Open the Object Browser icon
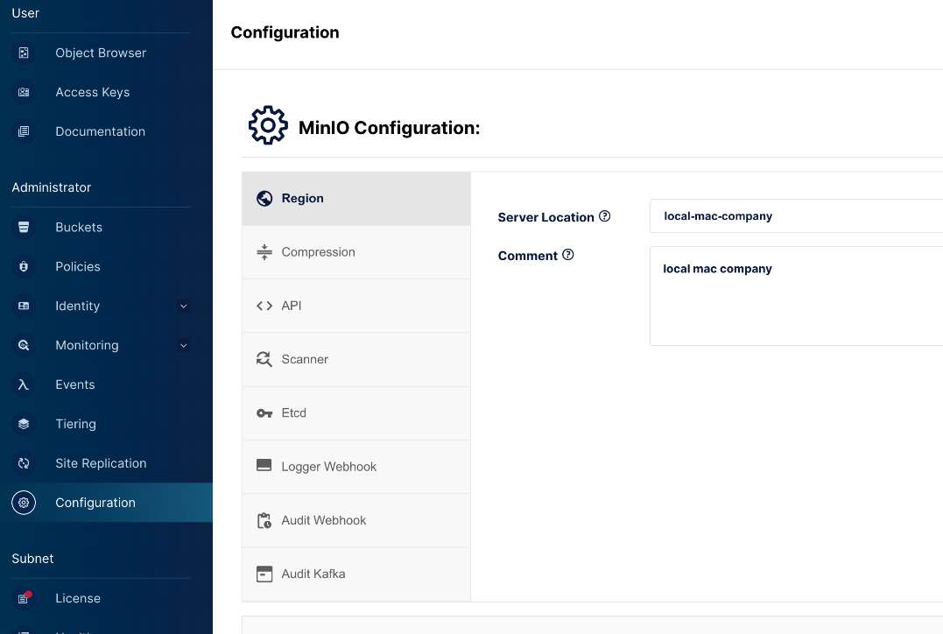This screenshot has width=943, height=634. pos(24,53)
